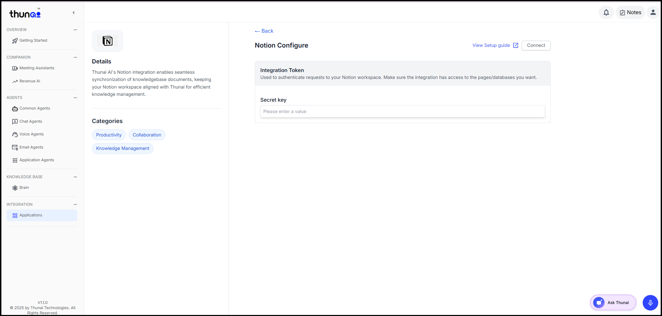Collapse the sidebar with the chevron
The width and height of the screenshot is (662, 316).
pyautogui.click(x=73, y=13)
